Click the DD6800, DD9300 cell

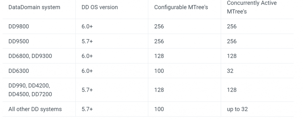(x=30, y=56)
